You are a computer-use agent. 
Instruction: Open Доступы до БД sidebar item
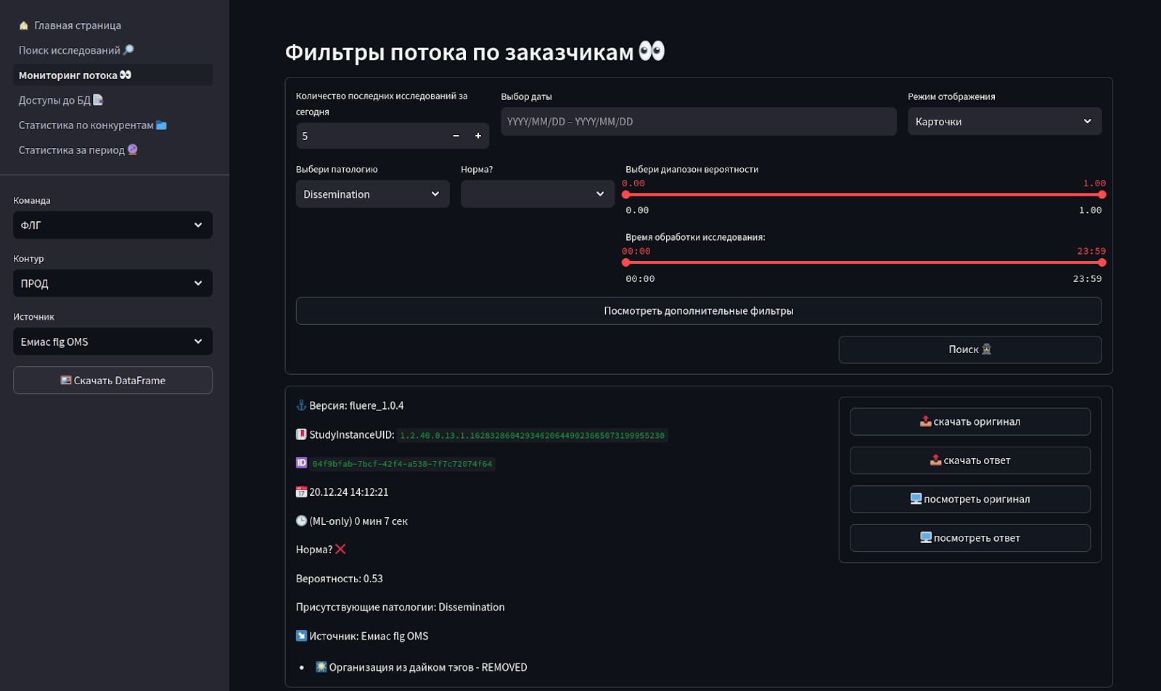[61, 100]
